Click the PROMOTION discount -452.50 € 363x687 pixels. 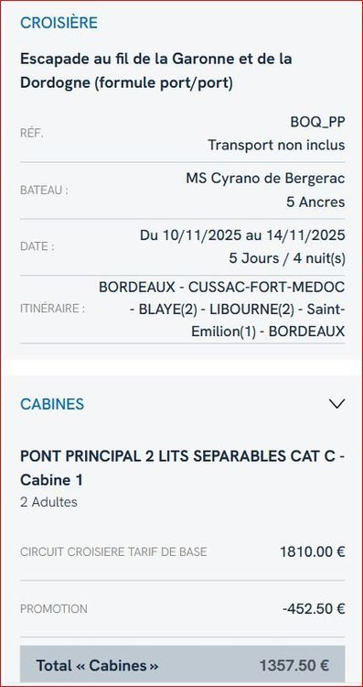click(314, 609)
